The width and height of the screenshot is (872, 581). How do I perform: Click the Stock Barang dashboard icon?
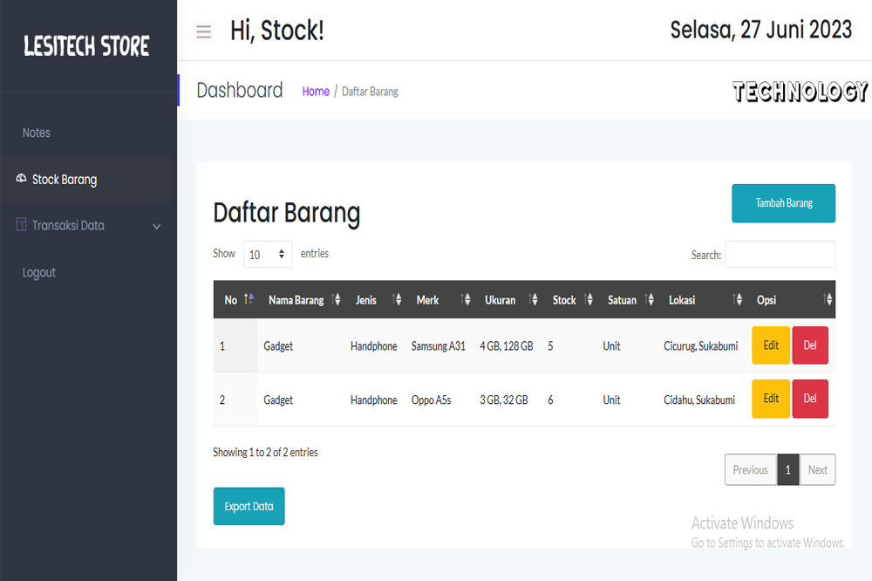pyautogui.click(x=22, y=179)
